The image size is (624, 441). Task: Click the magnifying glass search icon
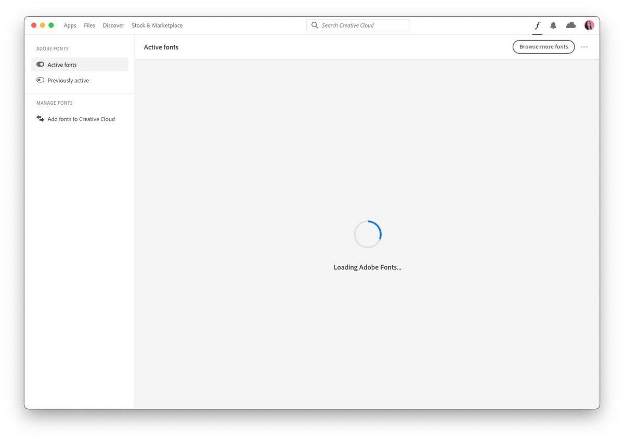315,25
